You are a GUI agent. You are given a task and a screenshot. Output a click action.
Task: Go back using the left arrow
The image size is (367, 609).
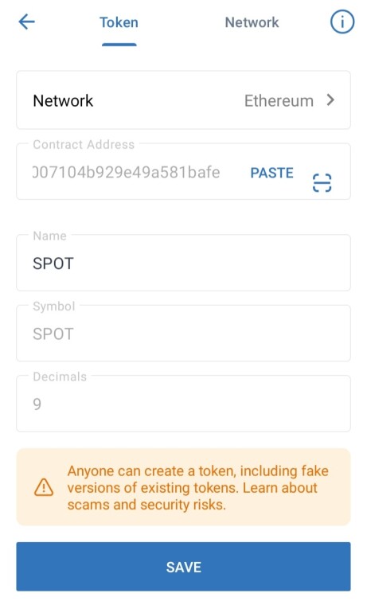pyautogui.click(x=27, y=21)
